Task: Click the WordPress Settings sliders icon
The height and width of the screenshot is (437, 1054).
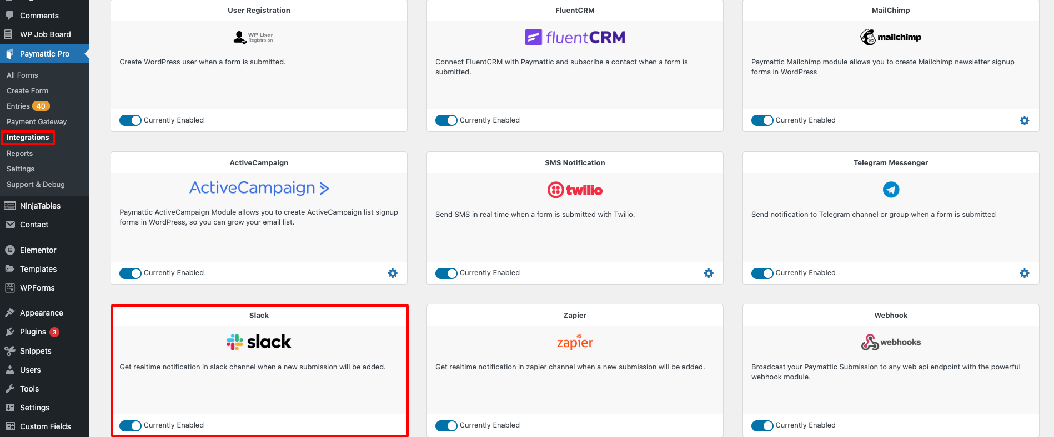Action: [x=9, y=408]
